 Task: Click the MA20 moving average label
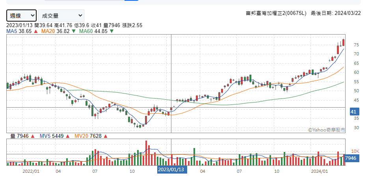[48, 31]
